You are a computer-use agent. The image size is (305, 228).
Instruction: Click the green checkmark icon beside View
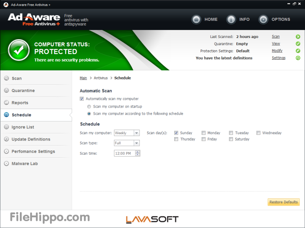[298, 44]
